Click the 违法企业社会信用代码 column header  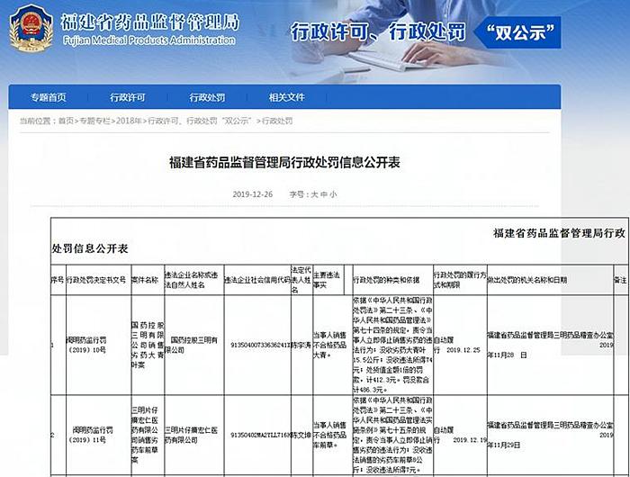[x=257, y=280]
